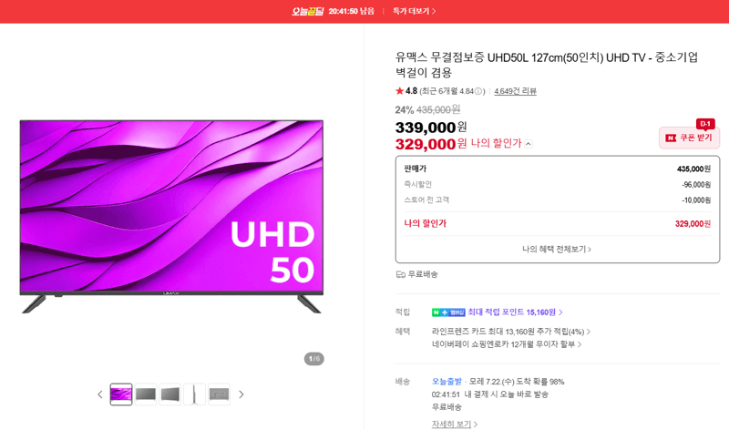
Task: Go to previous product image arrow
Action: tap(100, 394)
